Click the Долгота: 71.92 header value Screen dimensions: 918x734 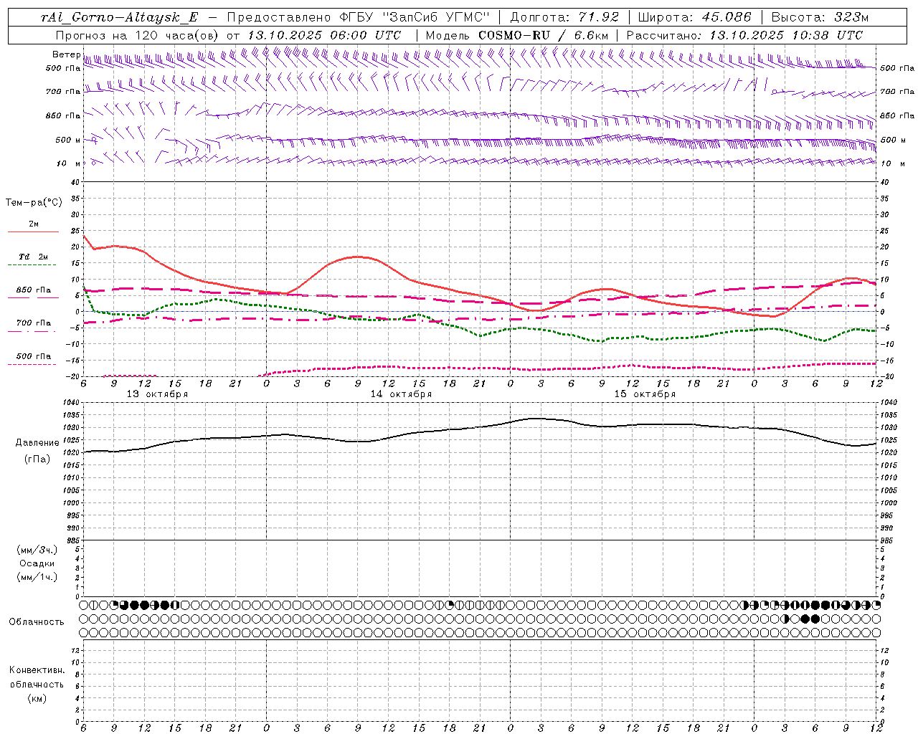coord(563,18)
